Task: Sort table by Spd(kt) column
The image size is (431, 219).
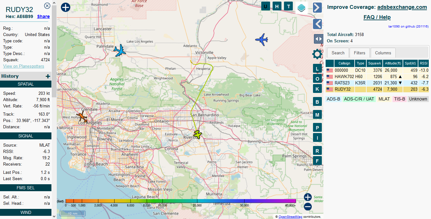Action: 410,63
